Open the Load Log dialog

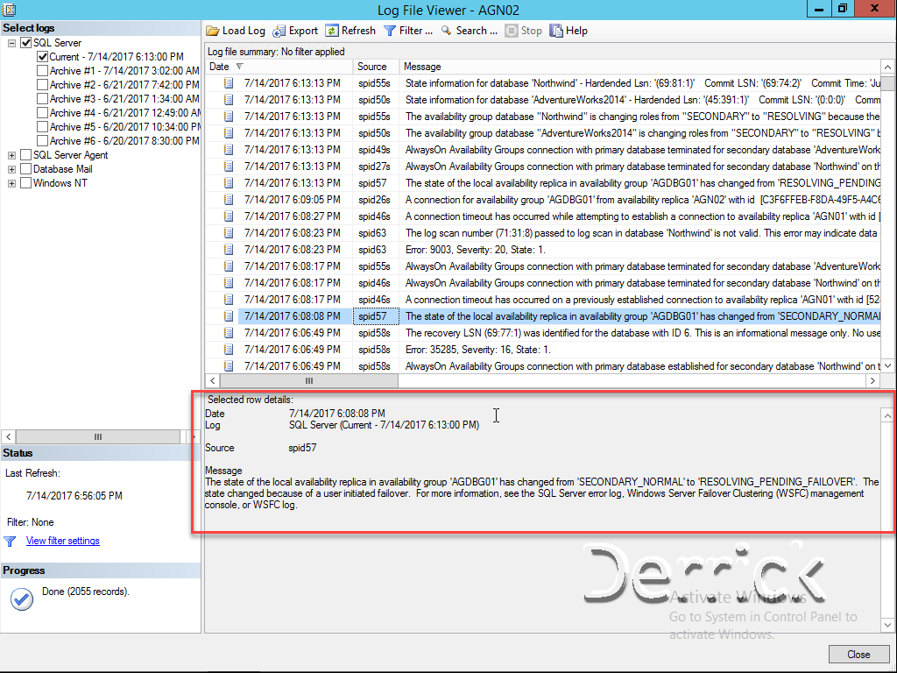click(235, 31)
